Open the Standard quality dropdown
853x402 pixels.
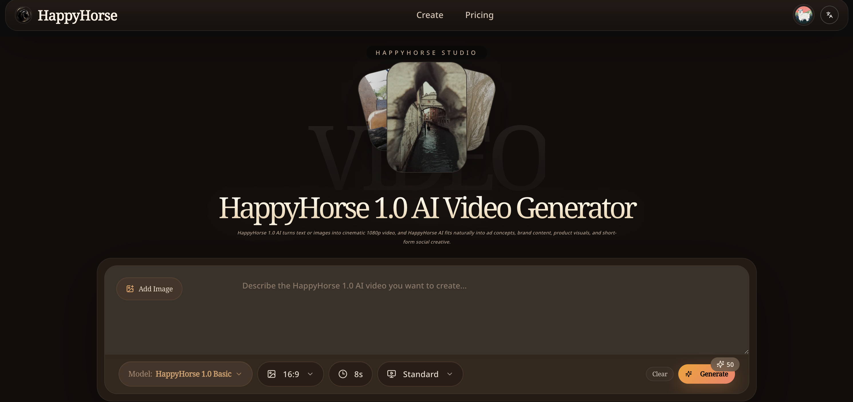[420, 374]
